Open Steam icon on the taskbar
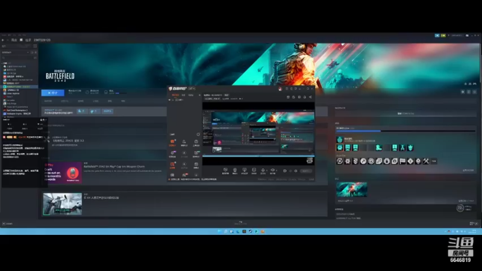The image size is (482, 271). point(250,231)
